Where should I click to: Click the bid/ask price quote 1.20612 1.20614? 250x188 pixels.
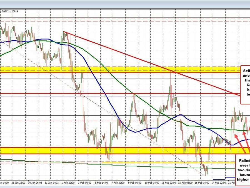(9, 11)
